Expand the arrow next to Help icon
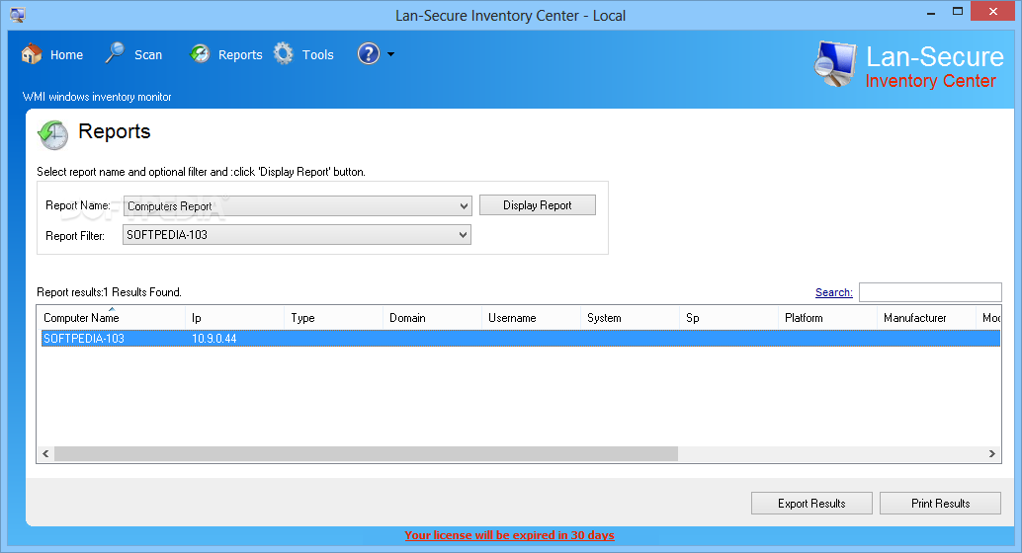 tap(391, 54)
